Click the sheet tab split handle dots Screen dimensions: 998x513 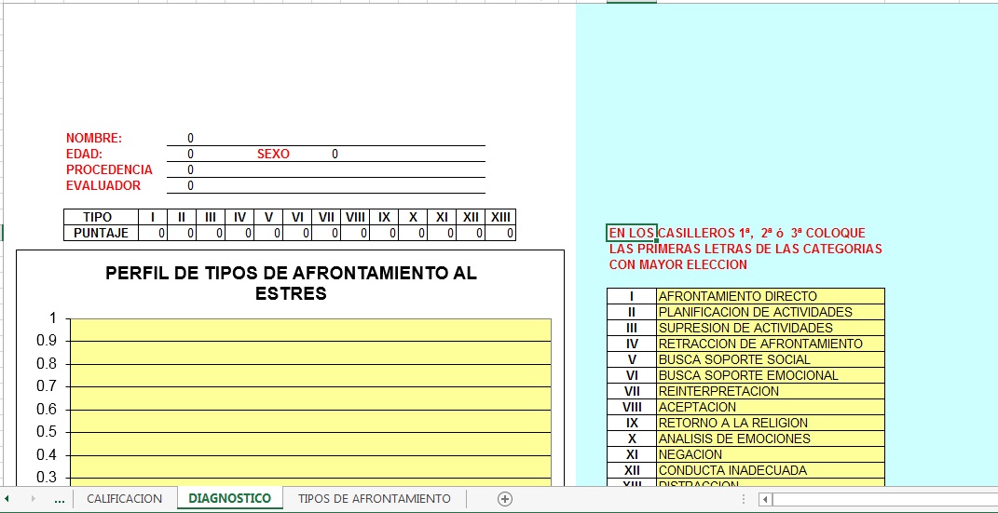[744, 500]
